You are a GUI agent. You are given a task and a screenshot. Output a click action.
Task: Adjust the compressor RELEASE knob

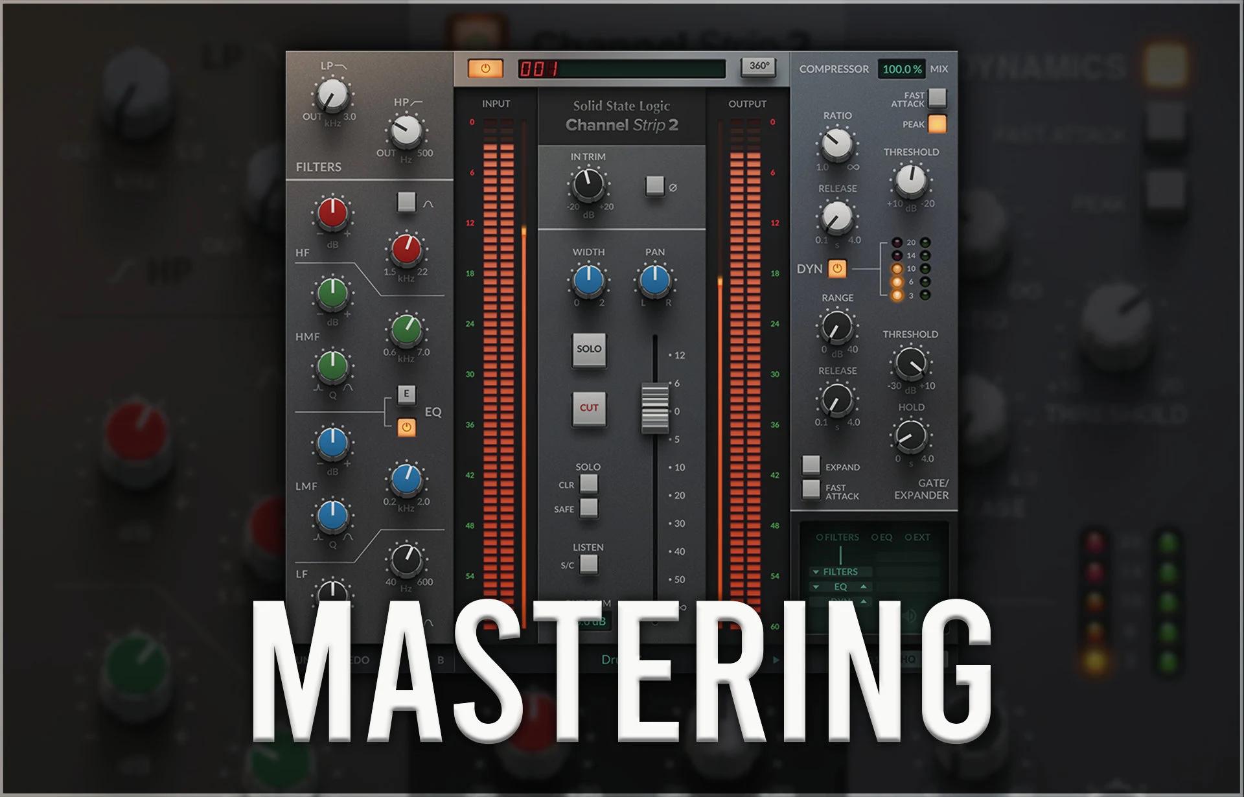(x=837, y=218)
